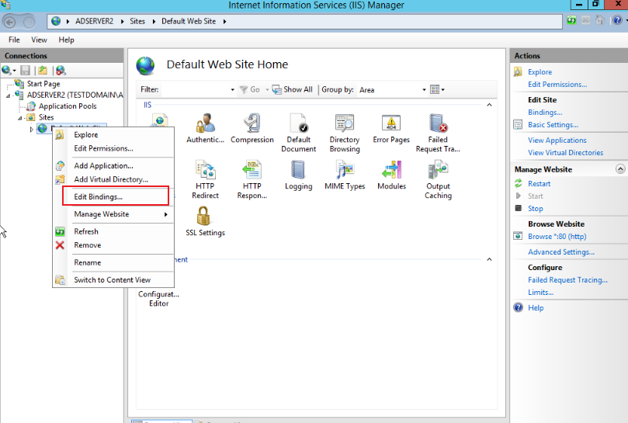Click the stop loading icon in address toolbar

click(x=585, y=20)
